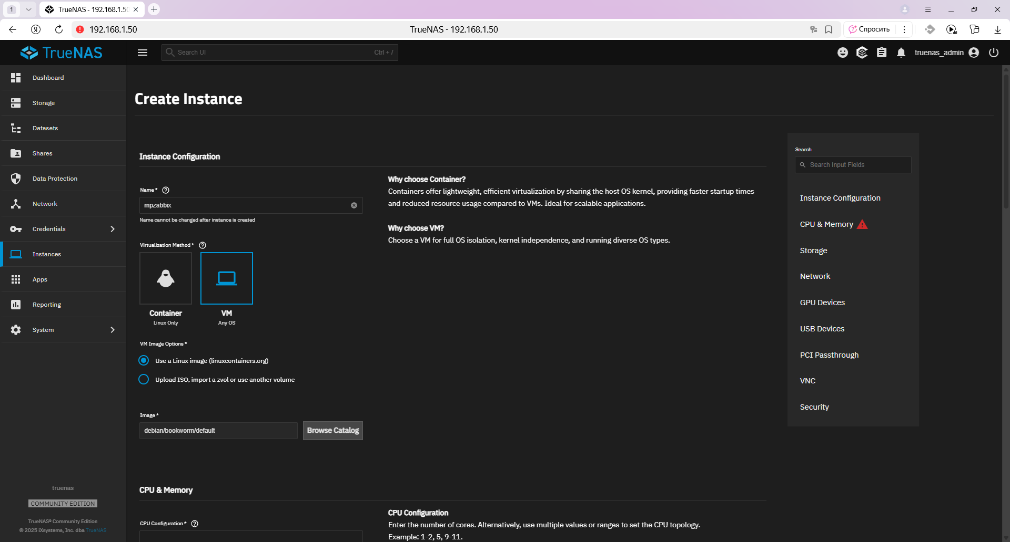Screen dimensions: 1010x542
Task: Show help for Virtualization Method
Action: [203, 245]
